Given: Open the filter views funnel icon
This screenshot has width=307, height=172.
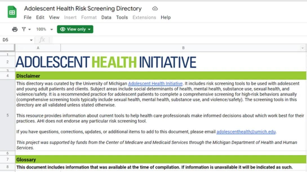Looking at the screenshot, I should pos(24,29).
